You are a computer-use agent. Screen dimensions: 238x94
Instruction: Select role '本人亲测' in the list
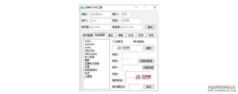(89, 57)
